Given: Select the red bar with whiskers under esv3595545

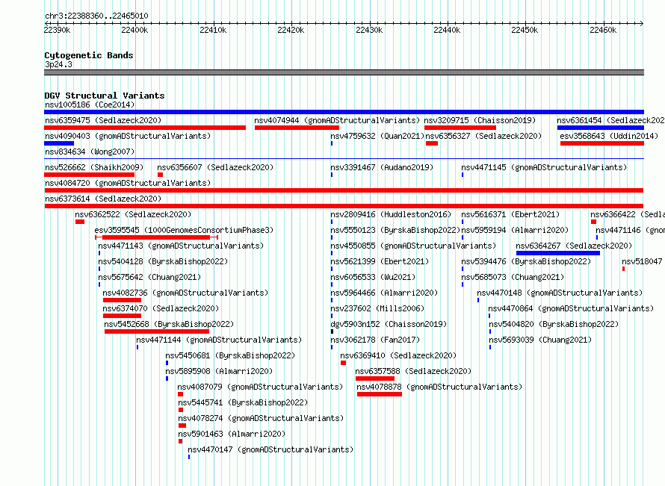Looking at the screenshot, I should click(x=156, y=237).
